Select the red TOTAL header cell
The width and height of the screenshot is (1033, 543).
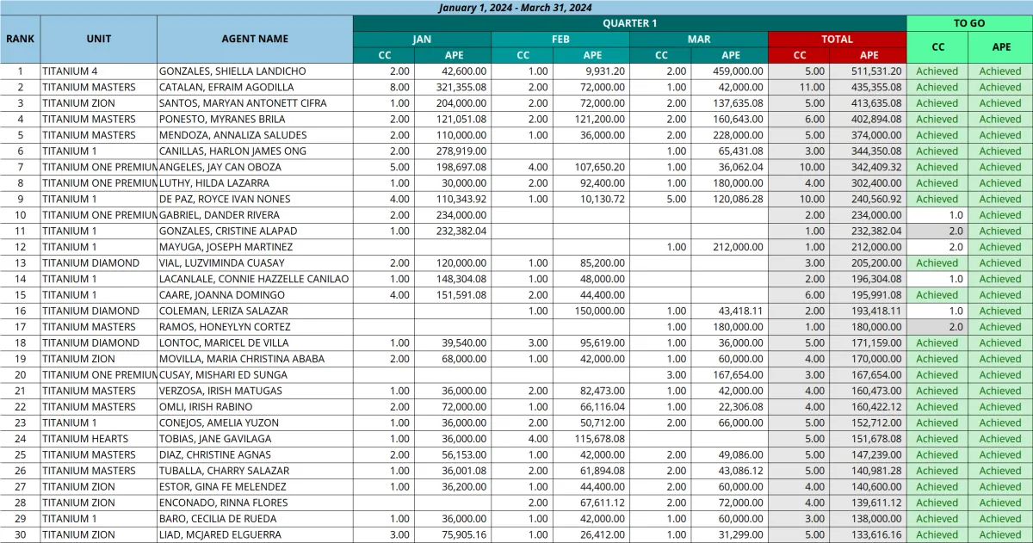point(837,39)
